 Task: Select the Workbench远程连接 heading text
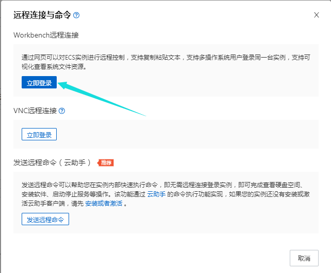coord(46,35)
